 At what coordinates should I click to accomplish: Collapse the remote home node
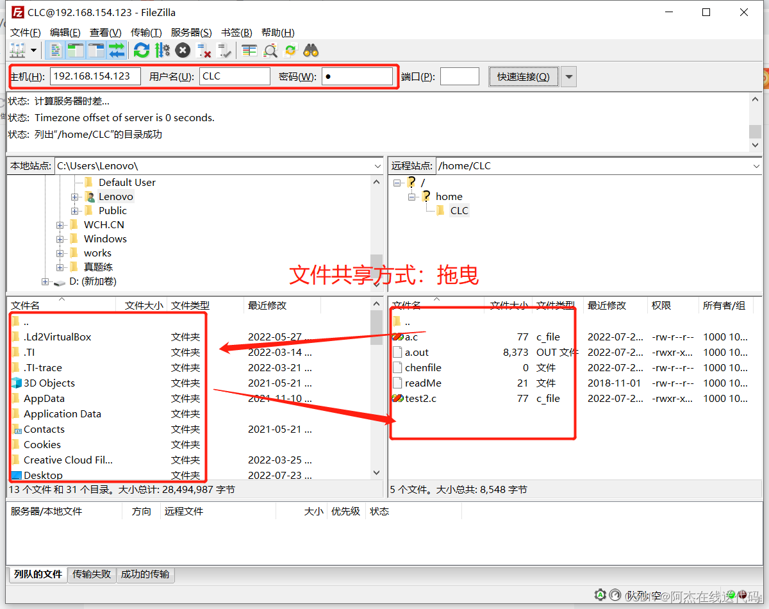412,197
